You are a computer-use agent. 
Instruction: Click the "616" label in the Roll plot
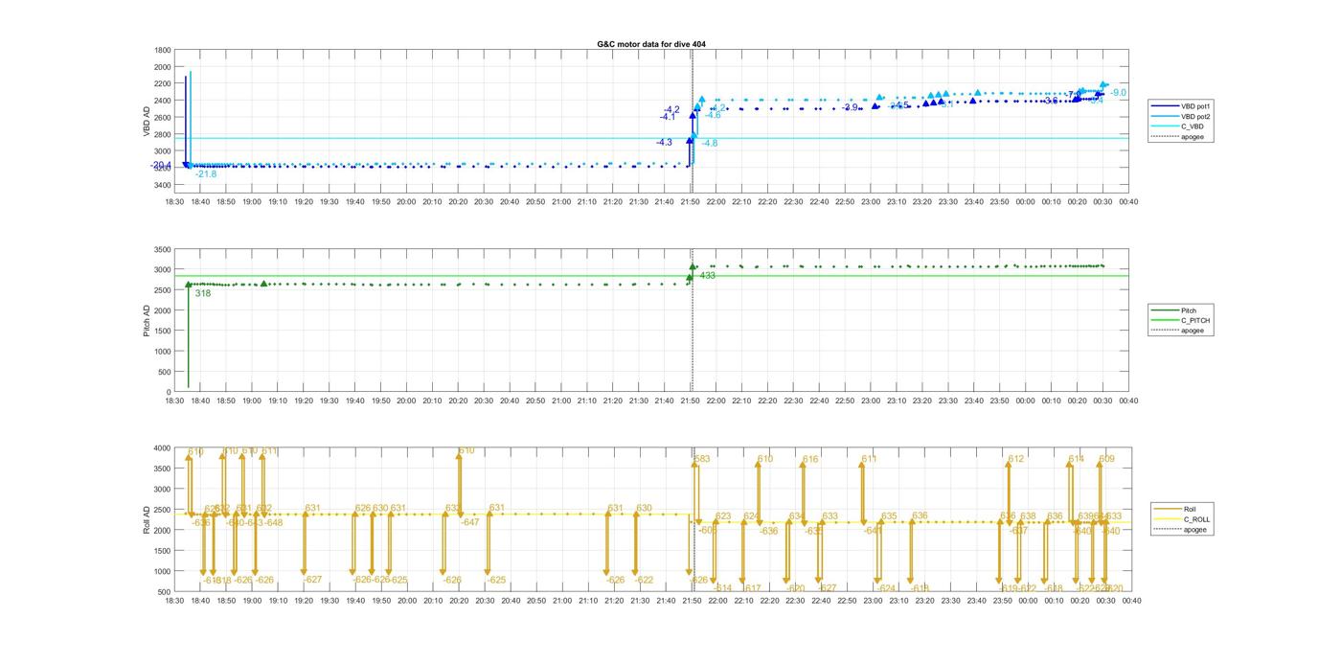point(810,459)
